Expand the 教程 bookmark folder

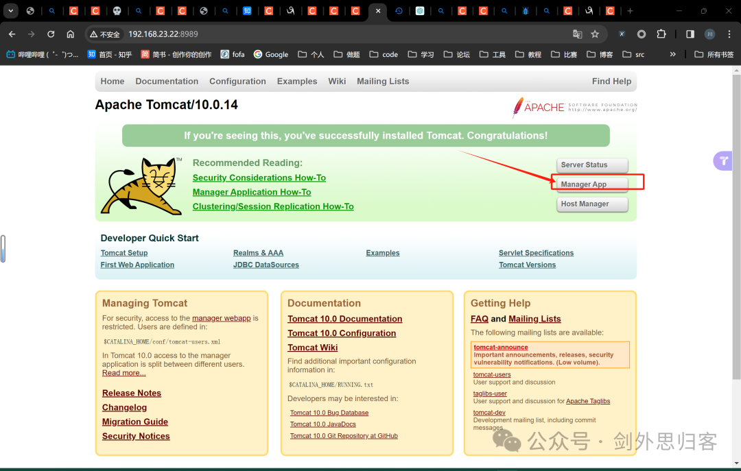528,54
